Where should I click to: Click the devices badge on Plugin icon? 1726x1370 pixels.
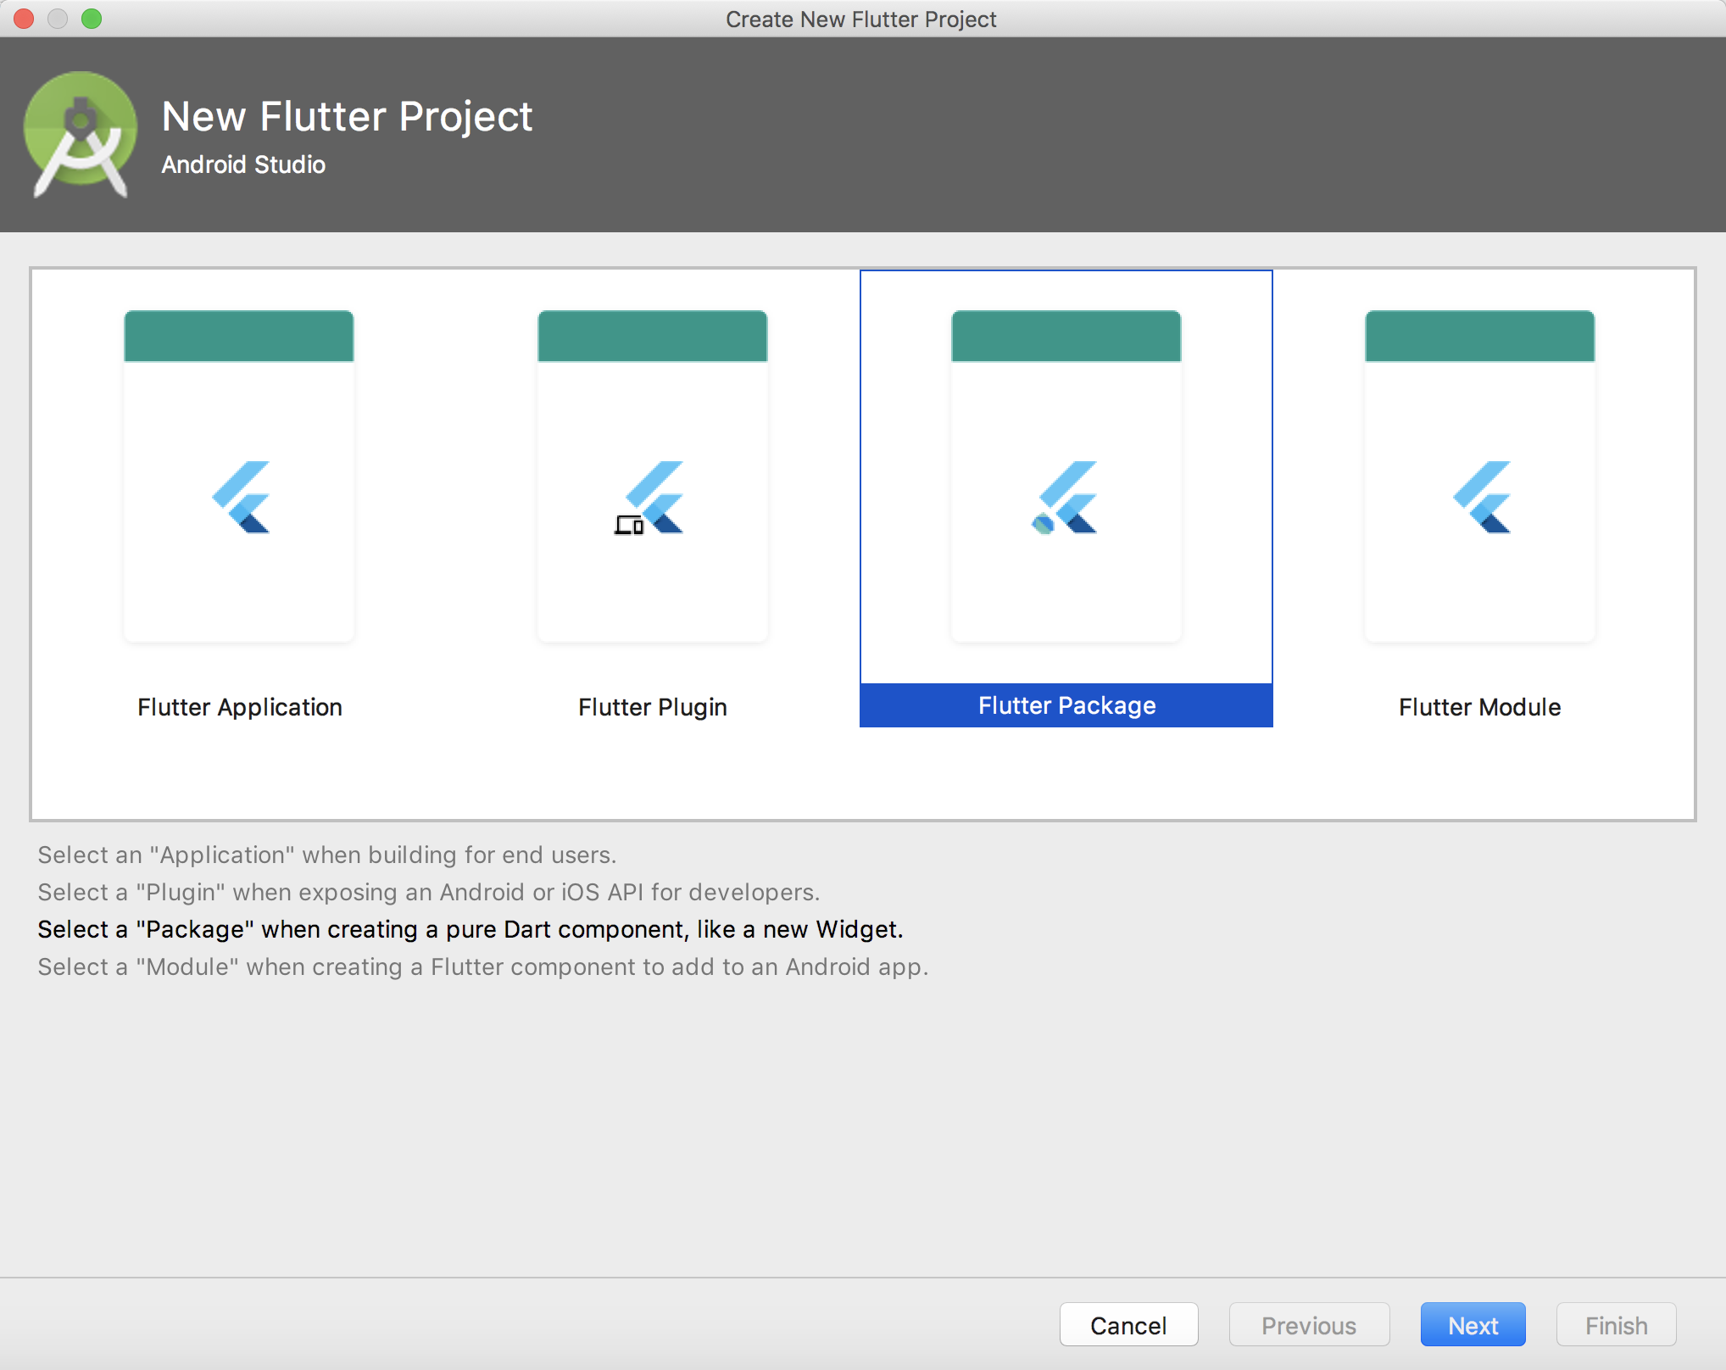(x=629, y=526)
